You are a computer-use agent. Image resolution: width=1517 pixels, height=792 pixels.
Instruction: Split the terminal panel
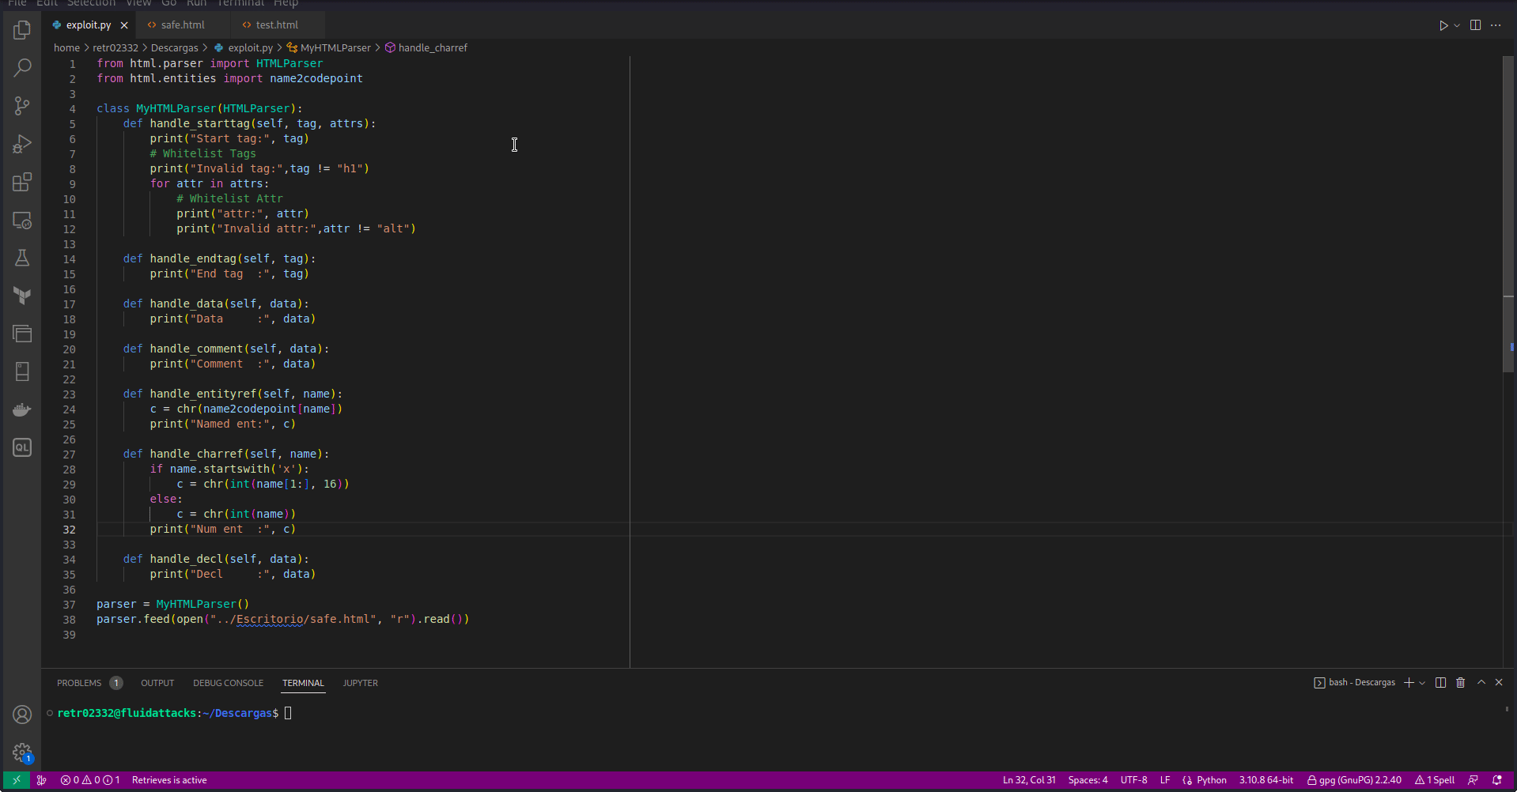tap(1440, 683)
